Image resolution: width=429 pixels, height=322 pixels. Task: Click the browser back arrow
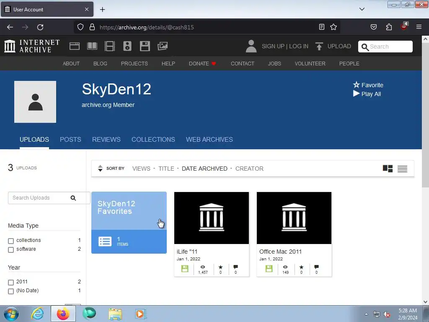[10, 27]
